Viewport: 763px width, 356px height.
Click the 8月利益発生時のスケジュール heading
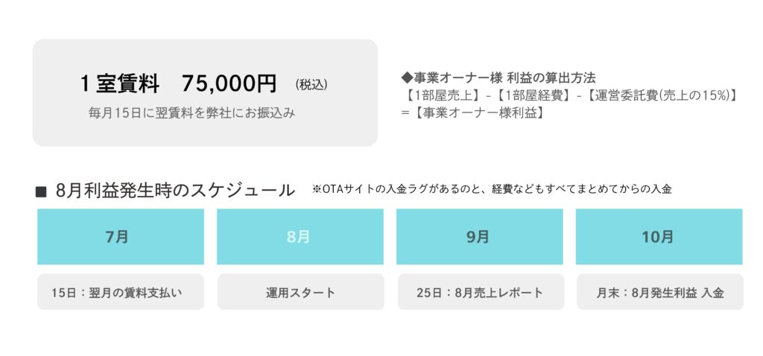click(175, 191)
